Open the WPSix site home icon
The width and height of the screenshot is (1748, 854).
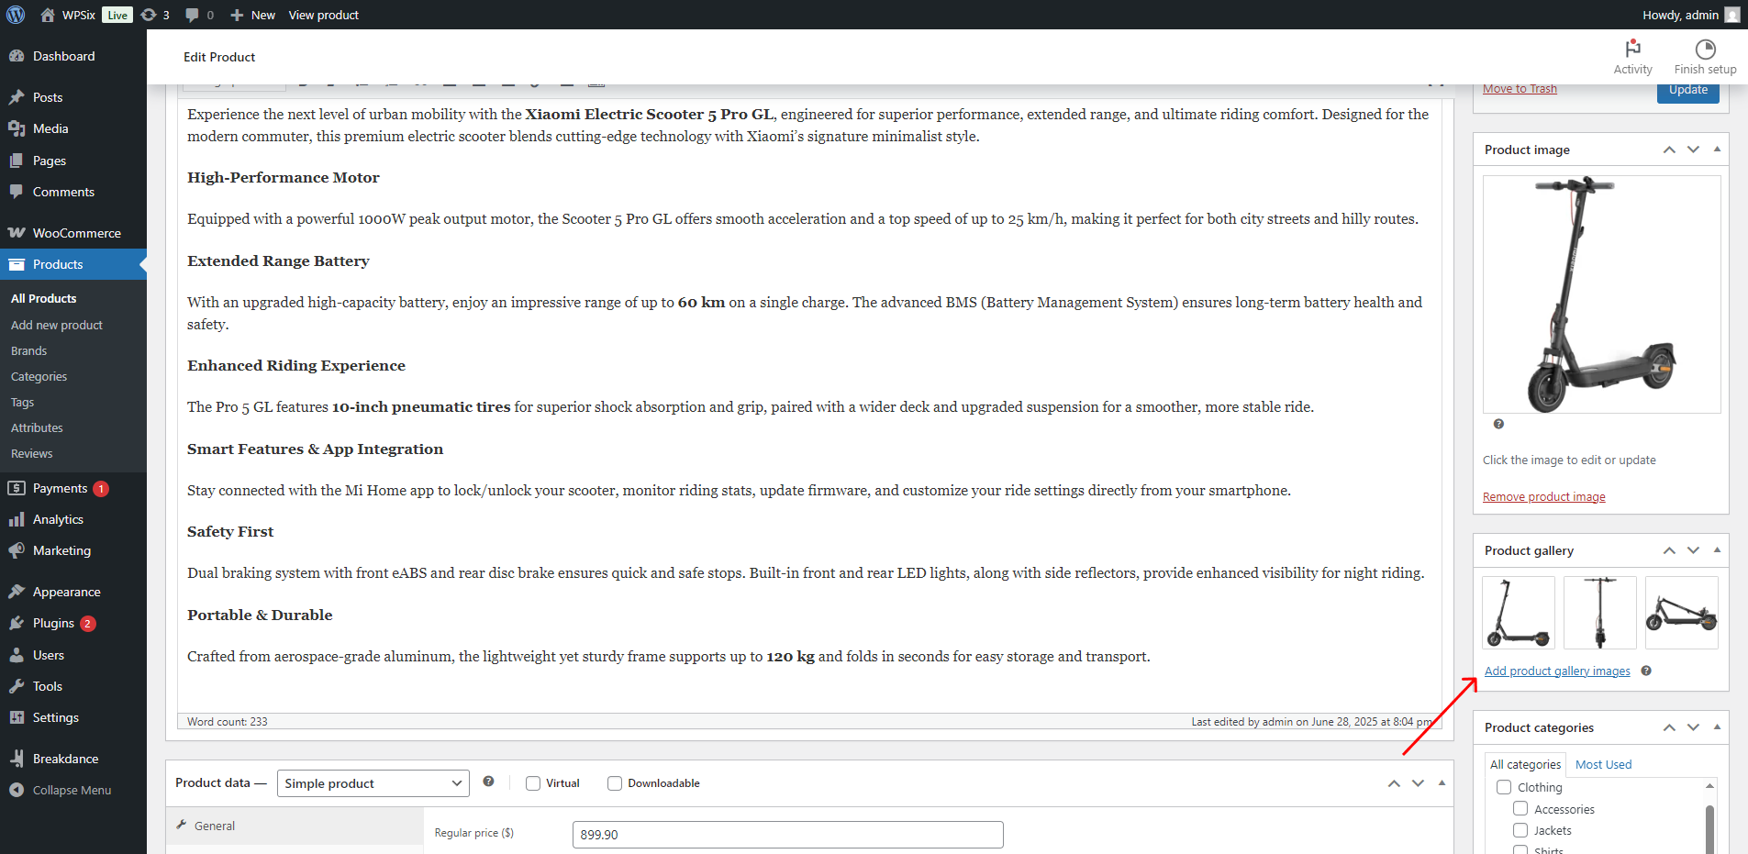pos(48,15)
